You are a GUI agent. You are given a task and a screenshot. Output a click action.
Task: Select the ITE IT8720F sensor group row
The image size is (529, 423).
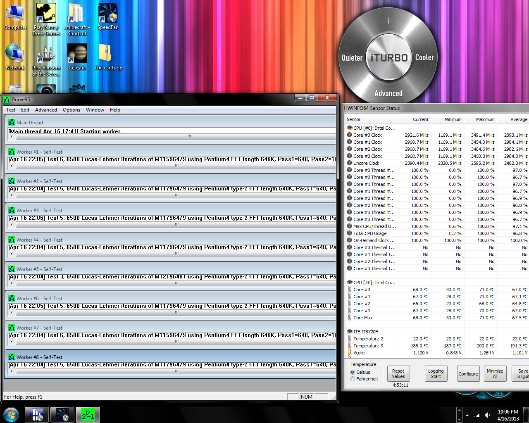437,332
